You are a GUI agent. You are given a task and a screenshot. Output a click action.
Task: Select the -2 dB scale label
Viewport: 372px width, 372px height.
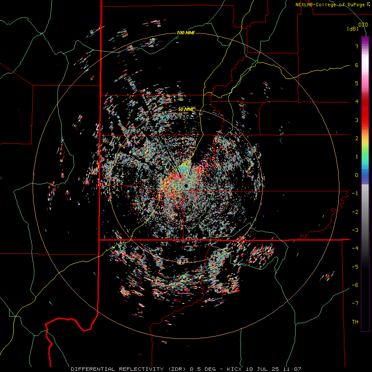coord(355,212)
